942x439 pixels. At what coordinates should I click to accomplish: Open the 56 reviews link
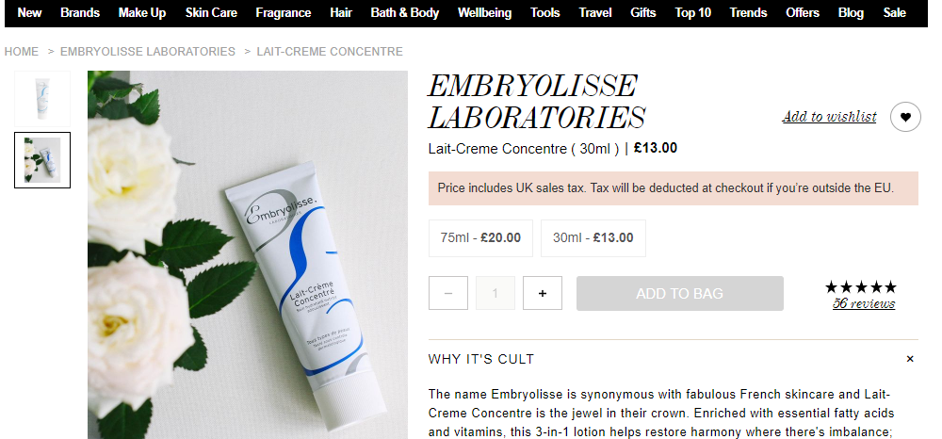tap(863, 304)
